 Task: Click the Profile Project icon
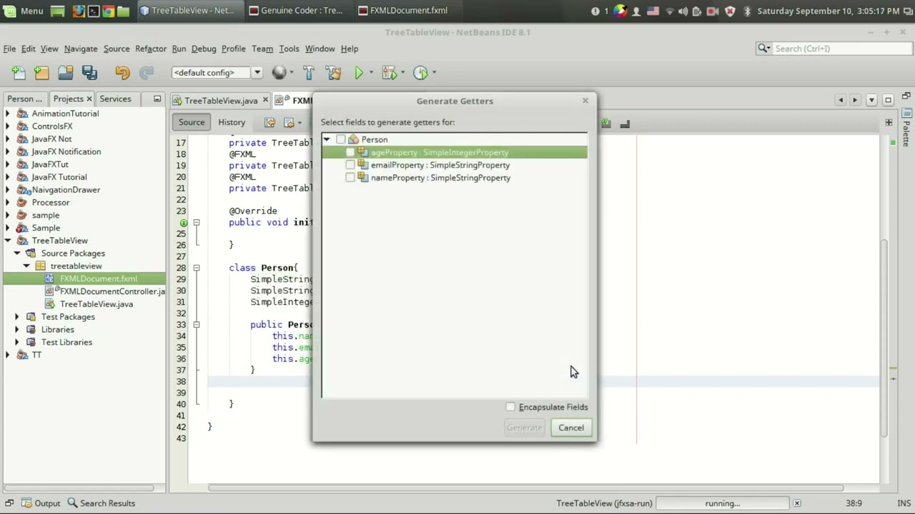click(x=420, y=72)
